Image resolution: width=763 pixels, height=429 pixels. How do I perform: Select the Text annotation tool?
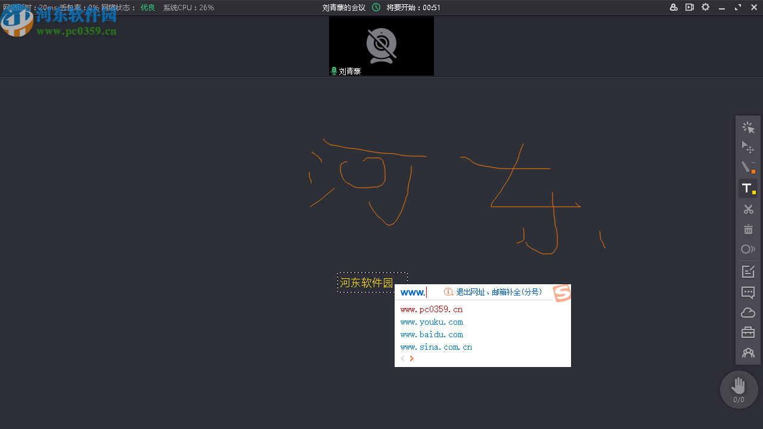click(x=747, y=188)
